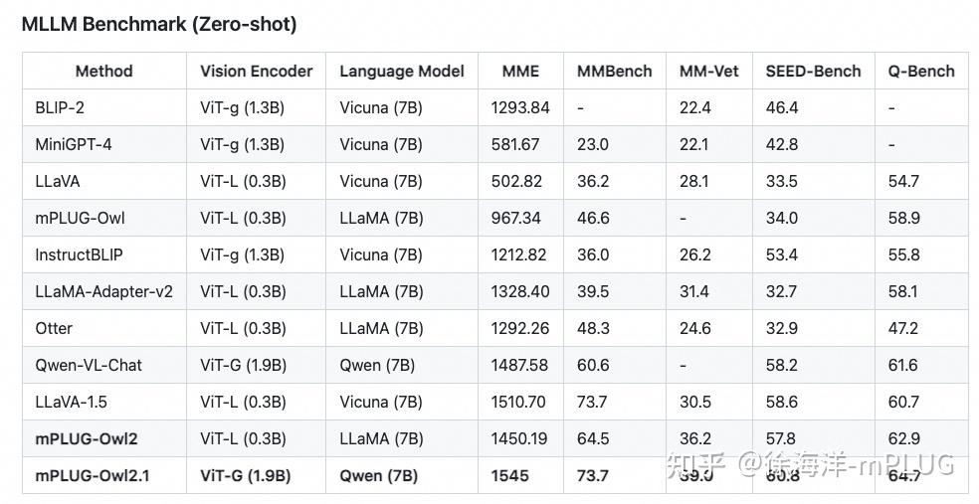Click the Method column header

(103, 72)
